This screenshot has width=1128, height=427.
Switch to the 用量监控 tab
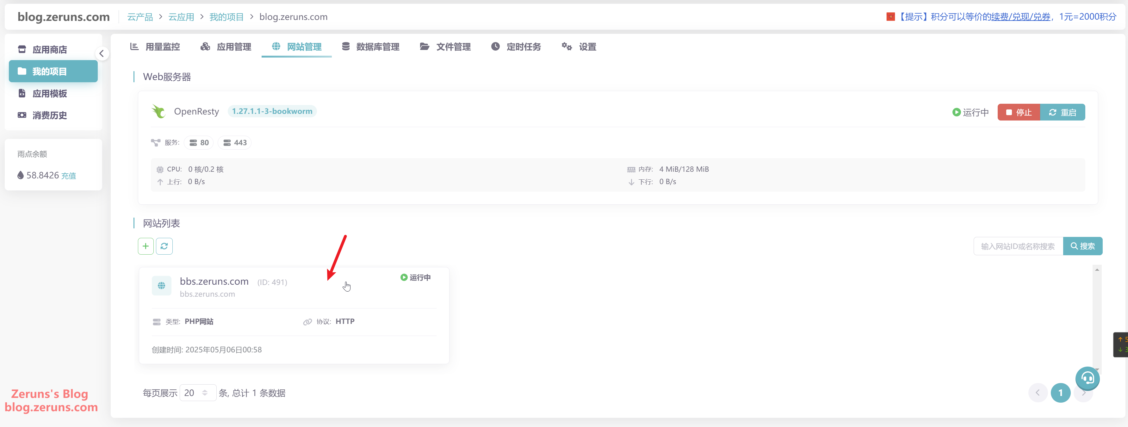click(x=155, y=46)
